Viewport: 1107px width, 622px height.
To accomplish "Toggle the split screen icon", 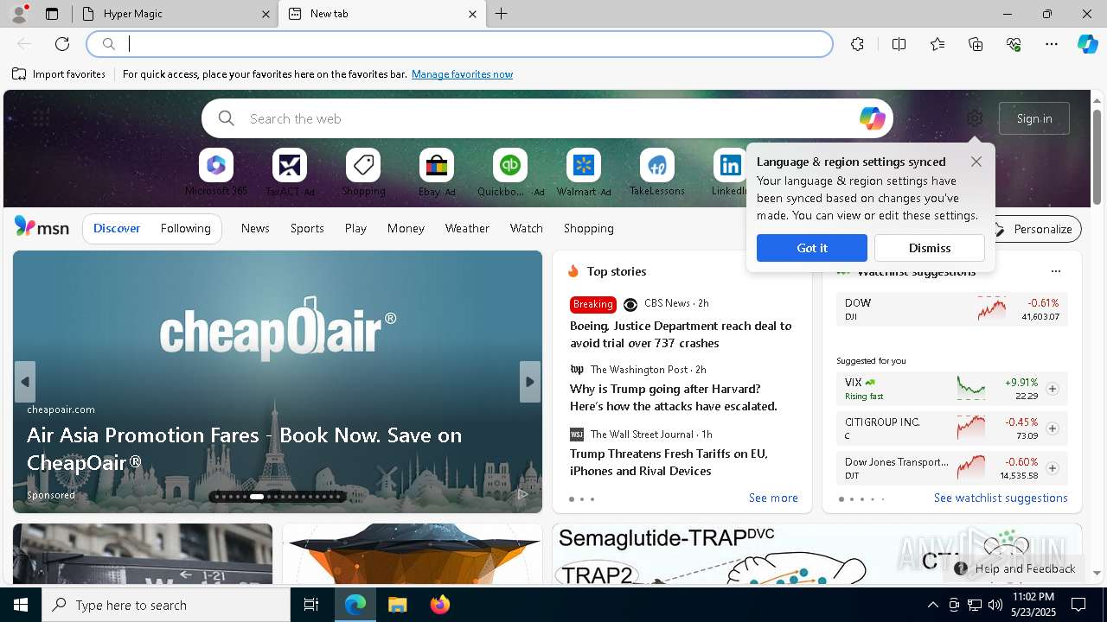I will coord(899,44).
